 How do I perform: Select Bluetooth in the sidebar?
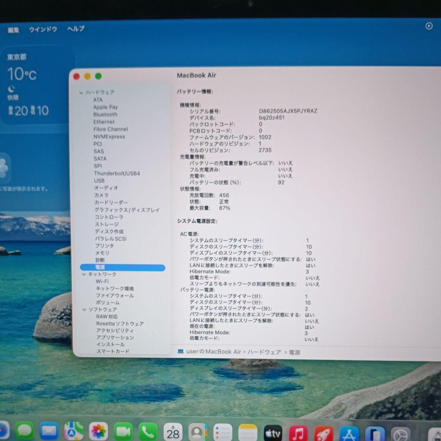coord(105,114)
